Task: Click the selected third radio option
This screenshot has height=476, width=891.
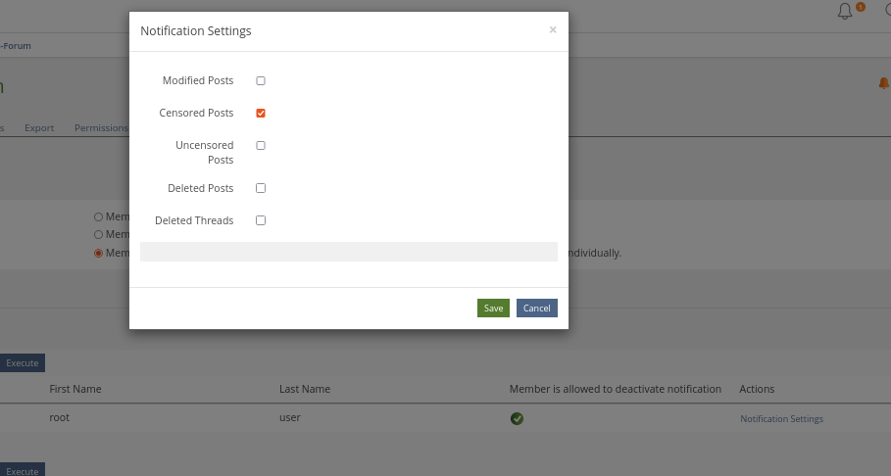Action: pos(98,253)
